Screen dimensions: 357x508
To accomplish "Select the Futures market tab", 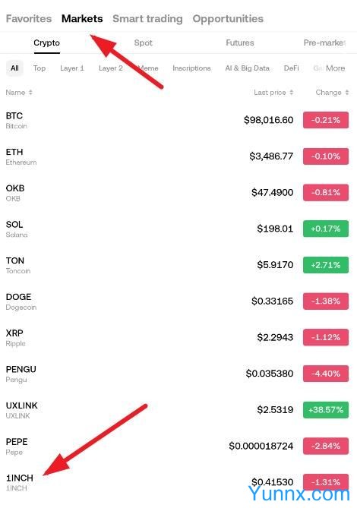I will click(240, 43).
